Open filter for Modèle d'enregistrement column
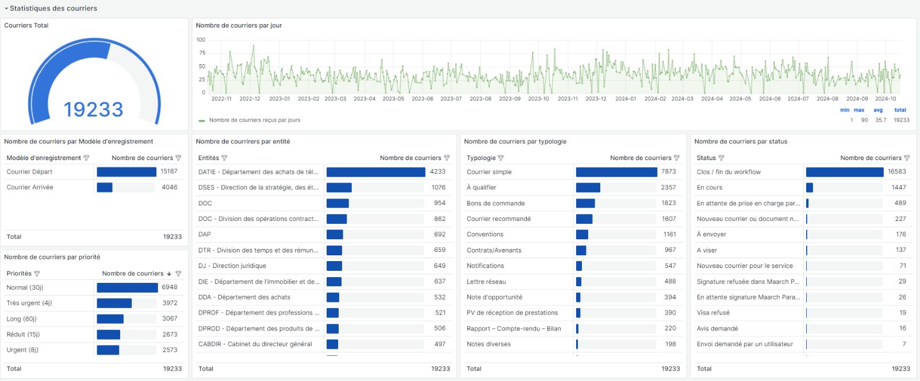Screen dimensions: 920x381 pos(86,158)
